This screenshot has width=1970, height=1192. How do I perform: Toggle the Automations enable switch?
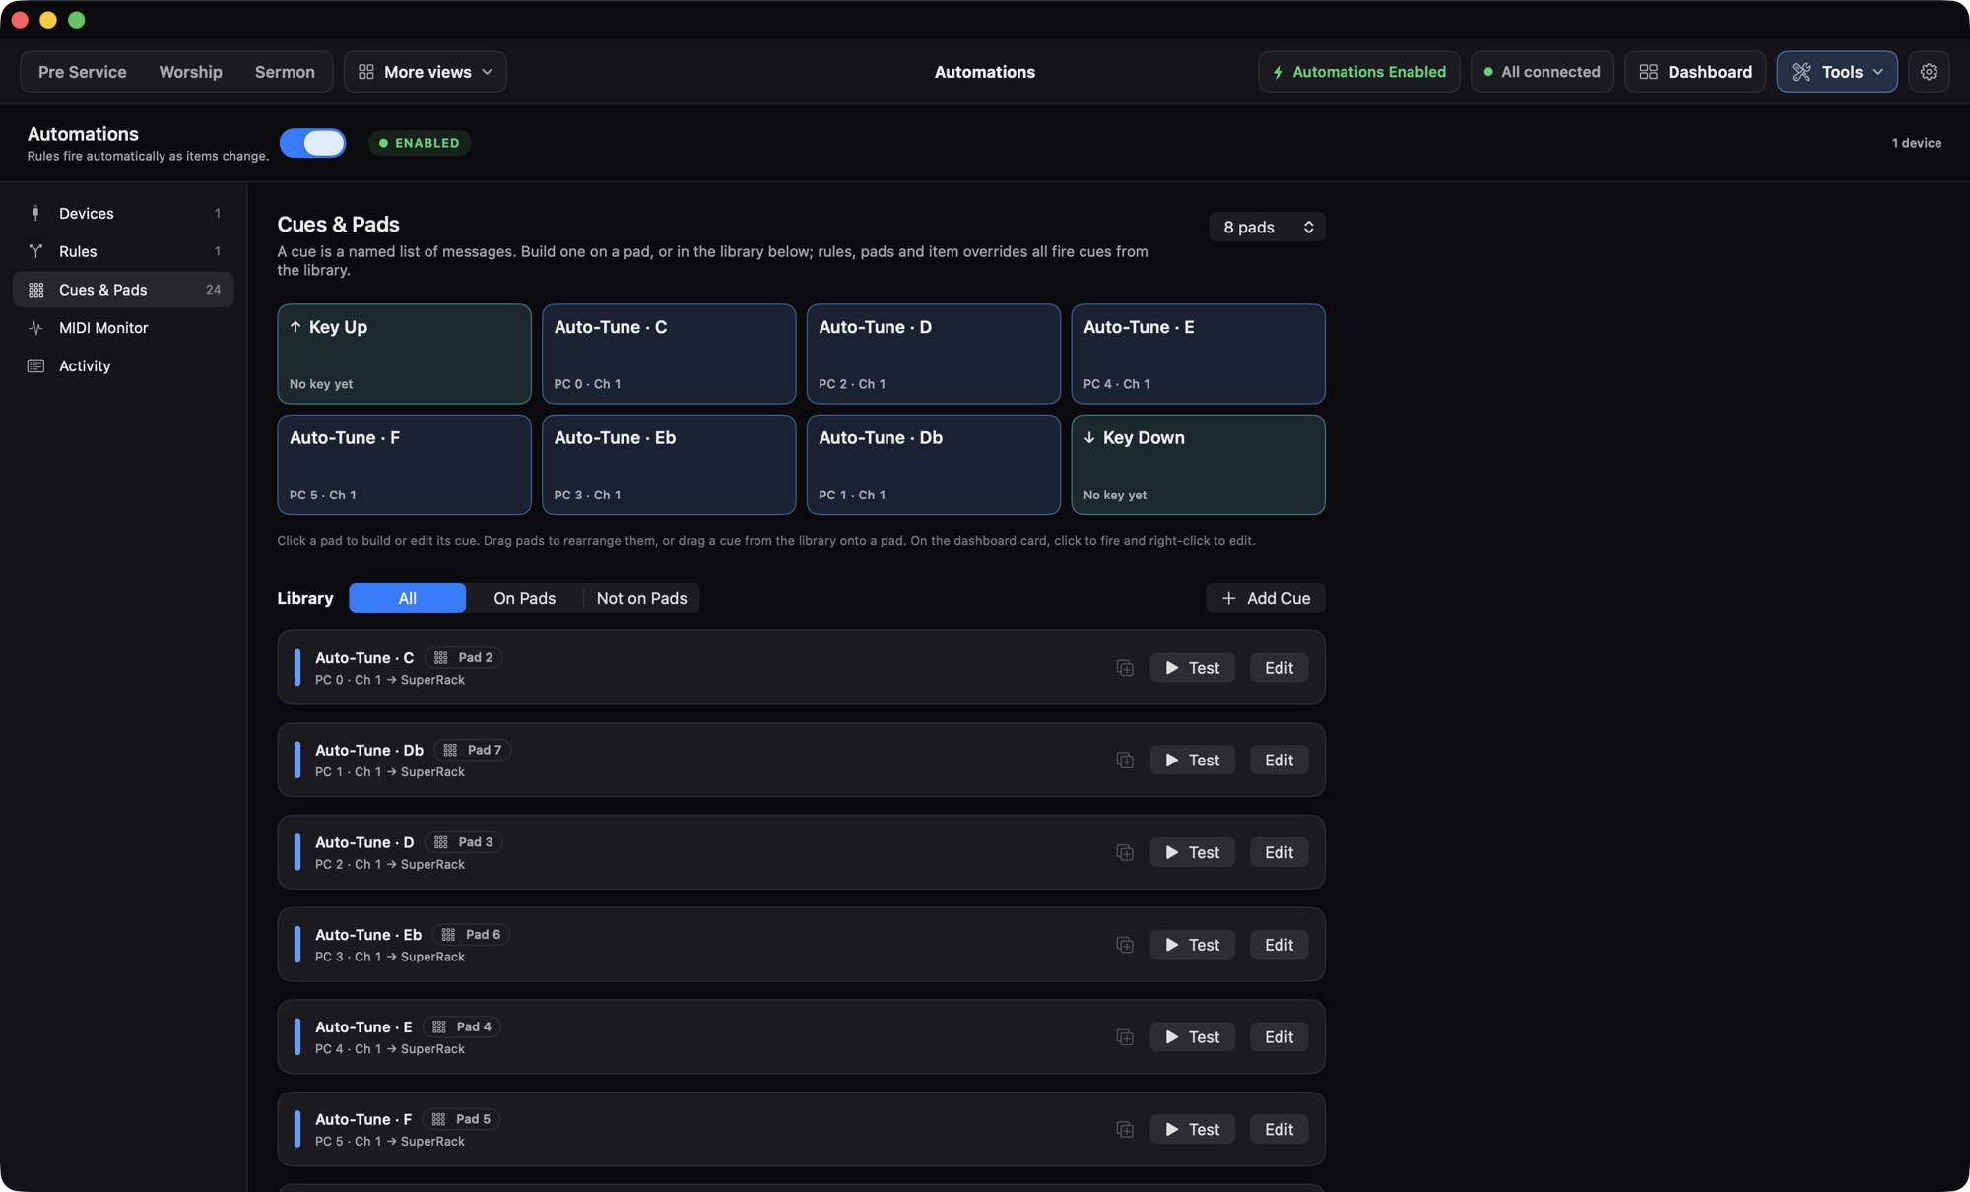pyautogui.click(x=312, y=143)
